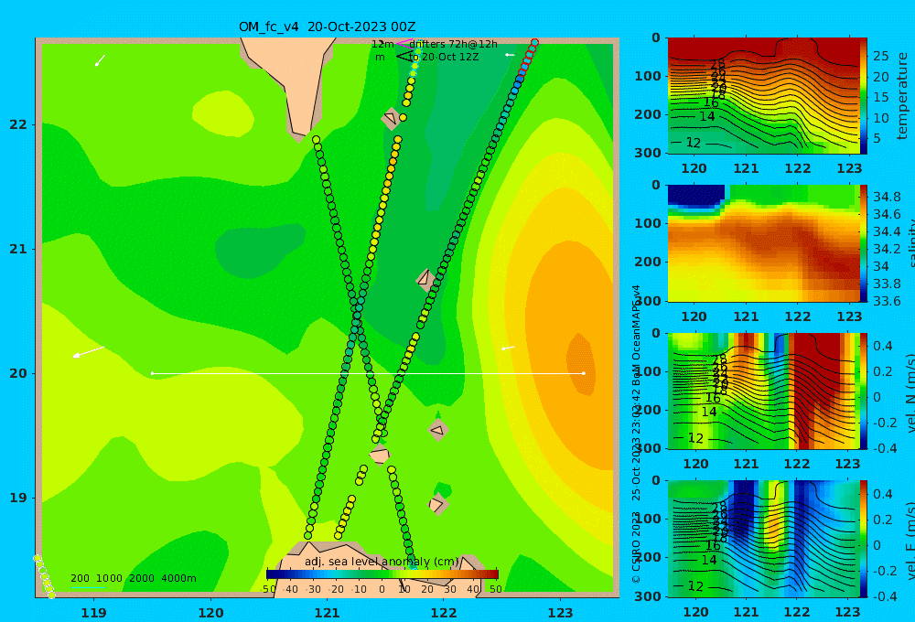Click the sea level anomaly colorbar
This screenshot has width=915, height=622.
tap(382, 574)
